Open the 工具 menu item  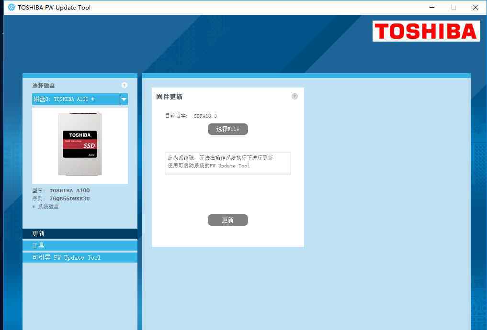[x=80, y=246]
